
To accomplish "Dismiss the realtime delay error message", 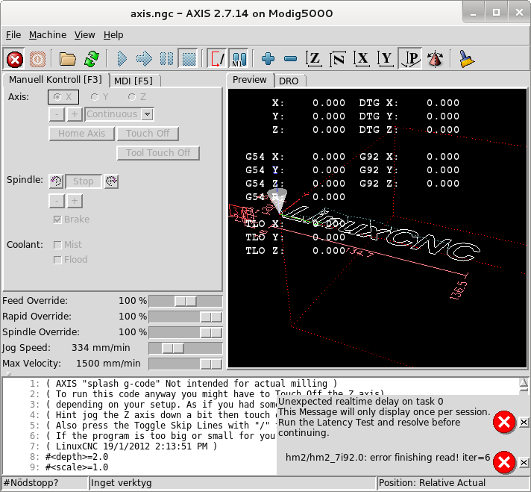I will click(524, 422).
